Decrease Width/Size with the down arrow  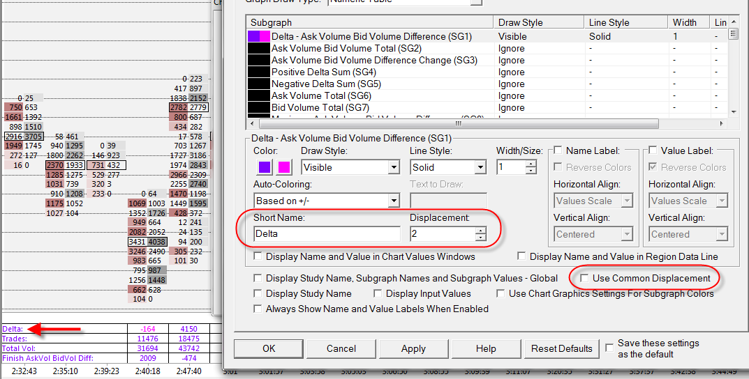pos(531,171)
